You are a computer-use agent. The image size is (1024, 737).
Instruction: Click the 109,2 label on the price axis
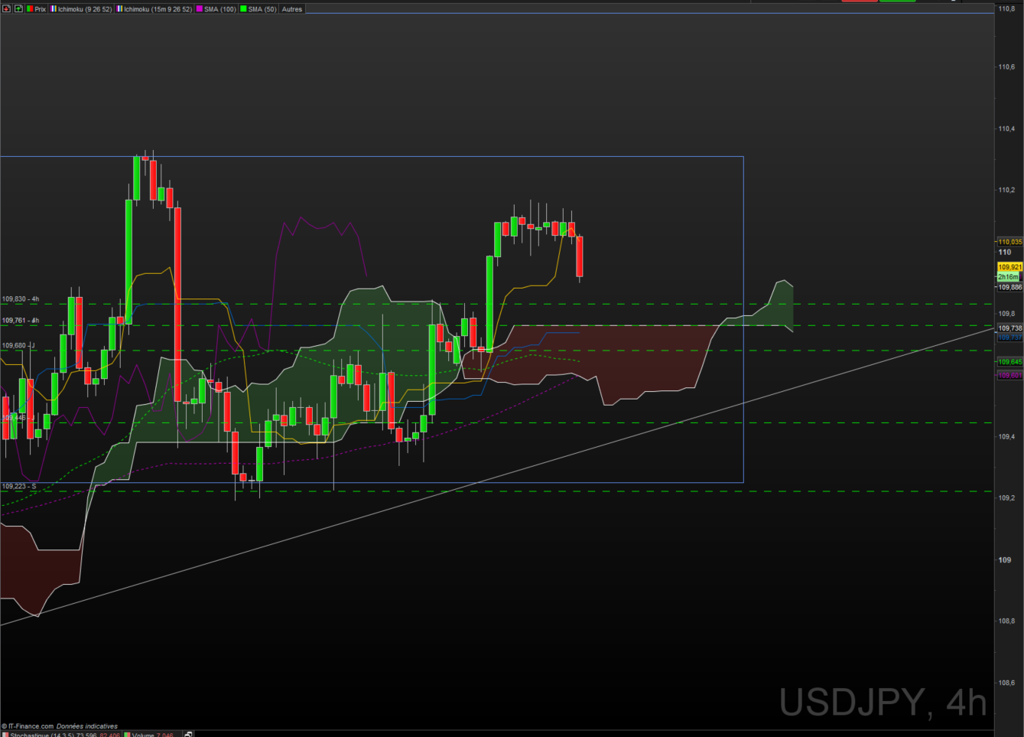pos(1006,497)
